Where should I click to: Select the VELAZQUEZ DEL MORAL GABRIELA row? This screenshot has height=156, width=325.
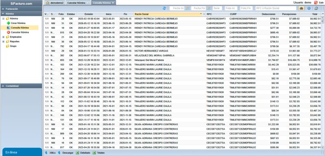[x=182, y=56]
